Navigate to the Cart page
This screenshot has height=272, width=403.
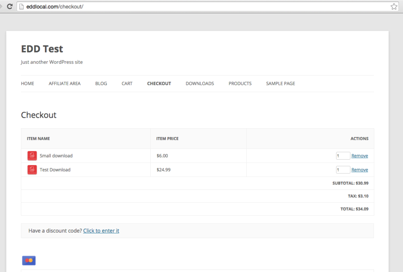(127, 84)
